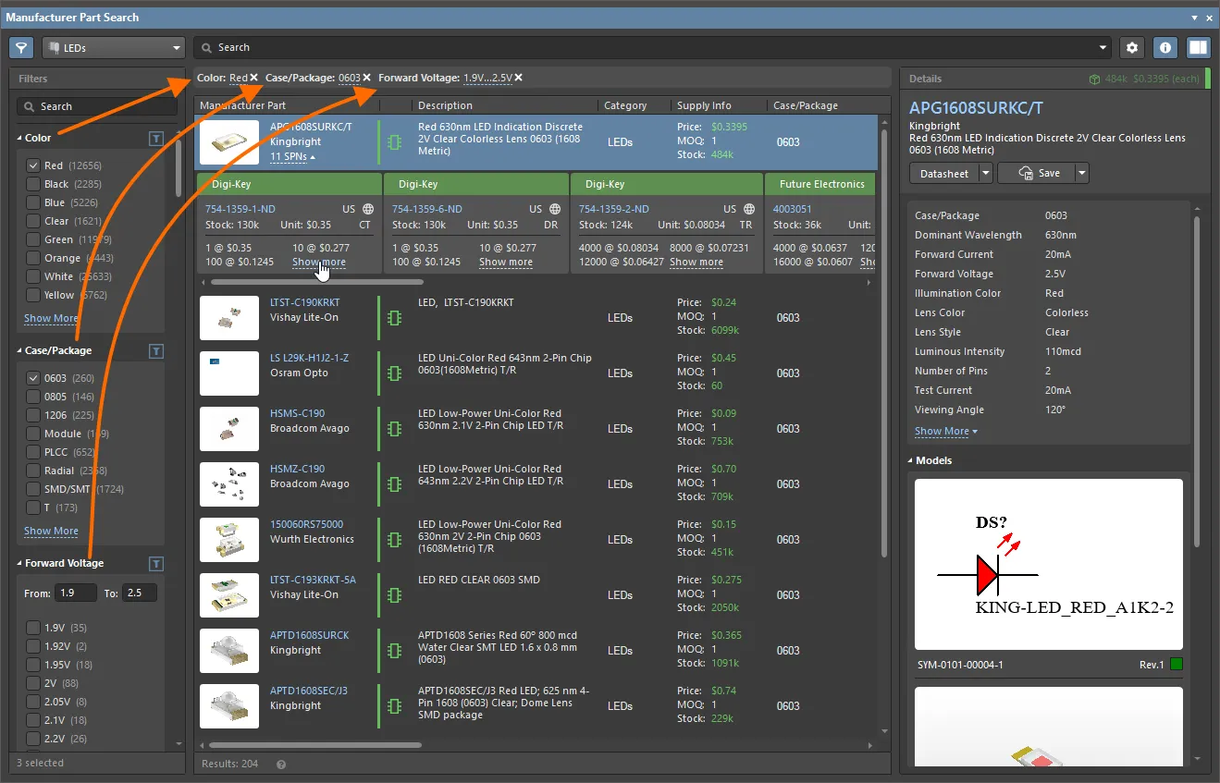Screen dimensions: 1220x783
Task: Click component icon in APTD1608SURCK row
Action: tap(396, 651)
